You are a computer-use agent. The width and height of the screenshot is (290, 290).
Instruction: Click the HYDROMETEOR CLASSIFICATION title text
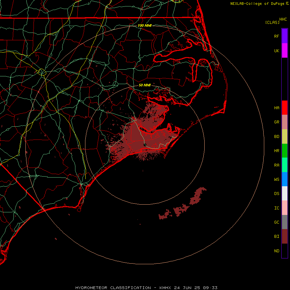(x=113, y=288)
